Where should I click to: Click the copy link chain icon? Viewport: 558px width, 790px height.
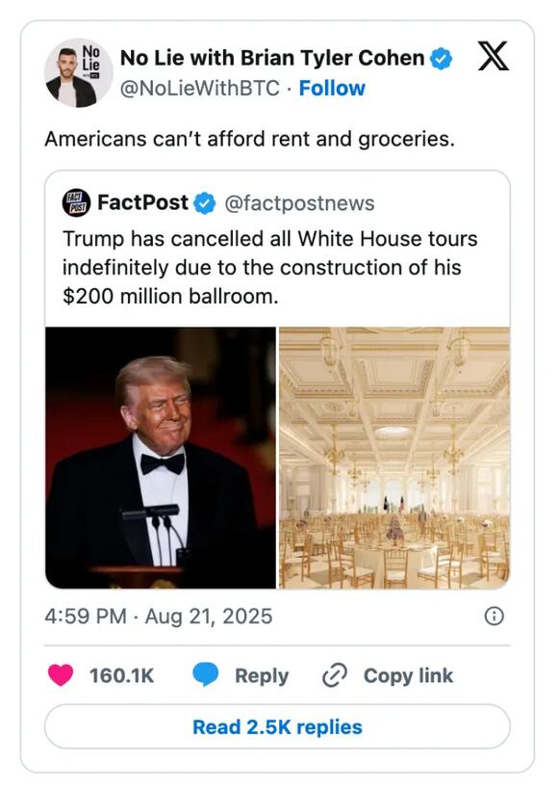(334, 675)
